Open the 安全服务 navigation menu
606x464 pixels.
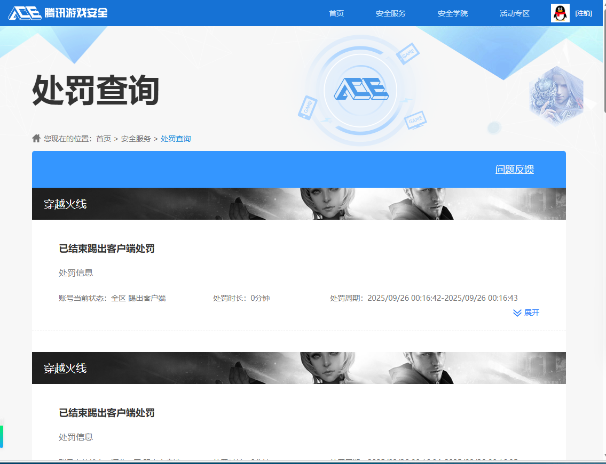click(390, 13)
